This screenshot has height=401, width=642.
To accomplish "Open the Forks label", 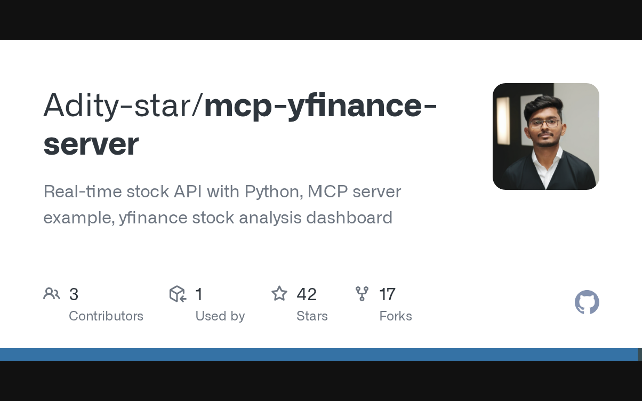I will pos(395,316).
